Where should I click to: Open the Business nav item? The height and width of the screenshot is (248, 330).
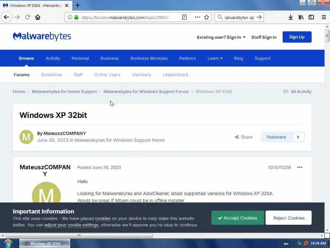pyautogui.click(x=110, y=58)
